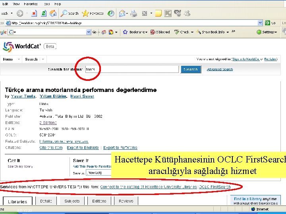The height and width of the screenshot is (214, 286).
Task: Open the Help menu
Action: 58,4
